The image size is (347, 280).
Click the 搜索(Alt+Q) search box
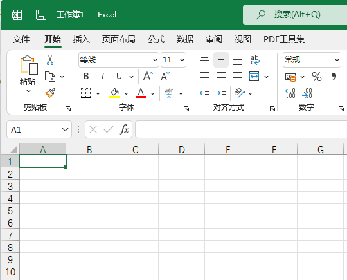pyautogui.click(x=295, y=15)
